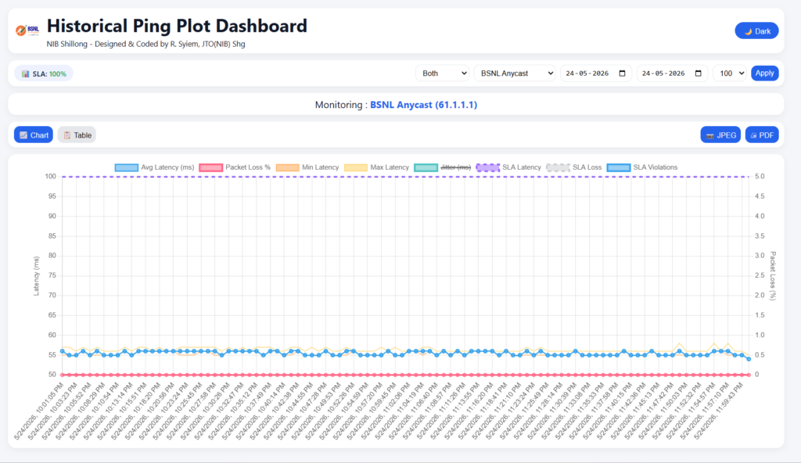Screen dimensions: 801x463
Task: Open the 100 record count dropdown
Action: 730,73
